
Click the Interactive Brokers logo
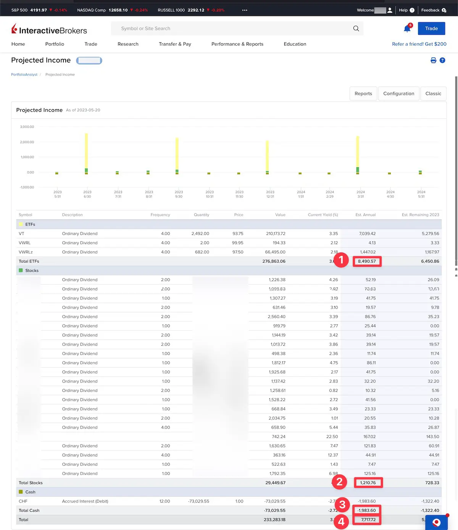pyautogui.click(x=49, y=29)
